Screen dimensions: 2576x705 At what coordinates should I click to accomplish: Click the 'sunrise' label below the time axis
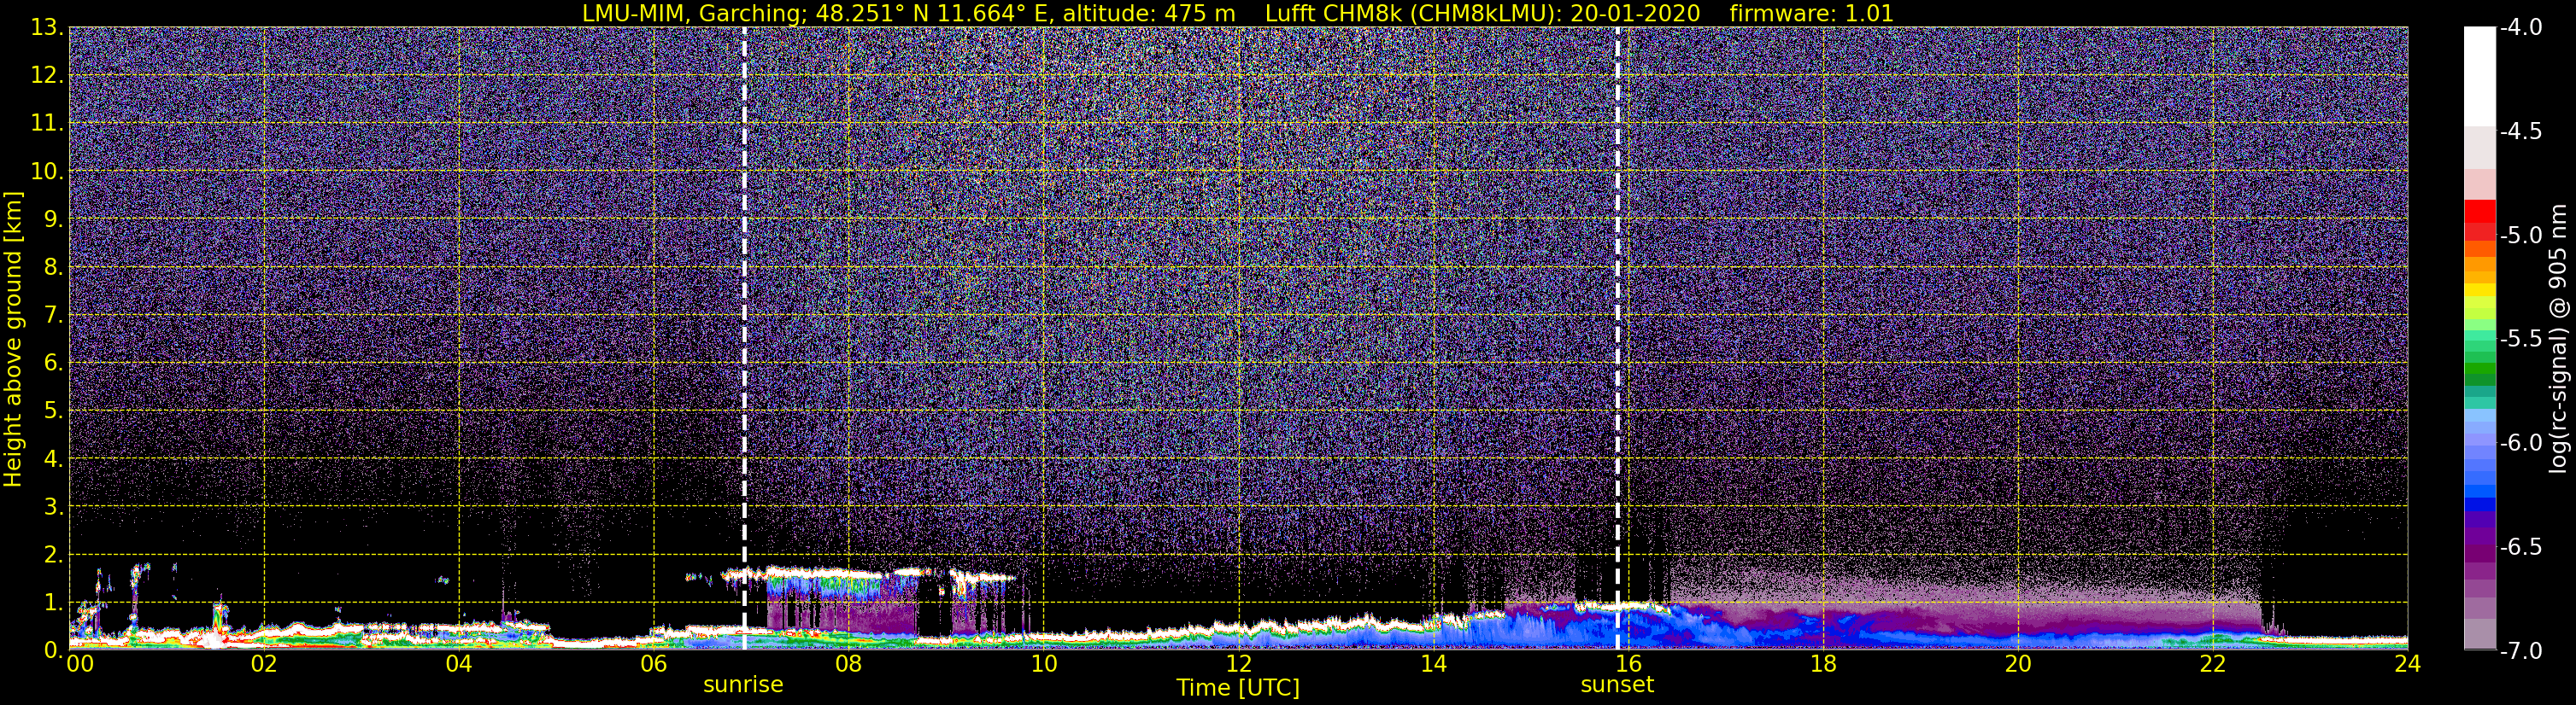point(743,684)
